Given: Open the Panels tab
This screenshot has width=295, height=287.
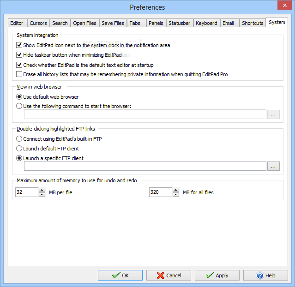Looking at the screenshot, I should pyautogui.click(x=156, y=23).
